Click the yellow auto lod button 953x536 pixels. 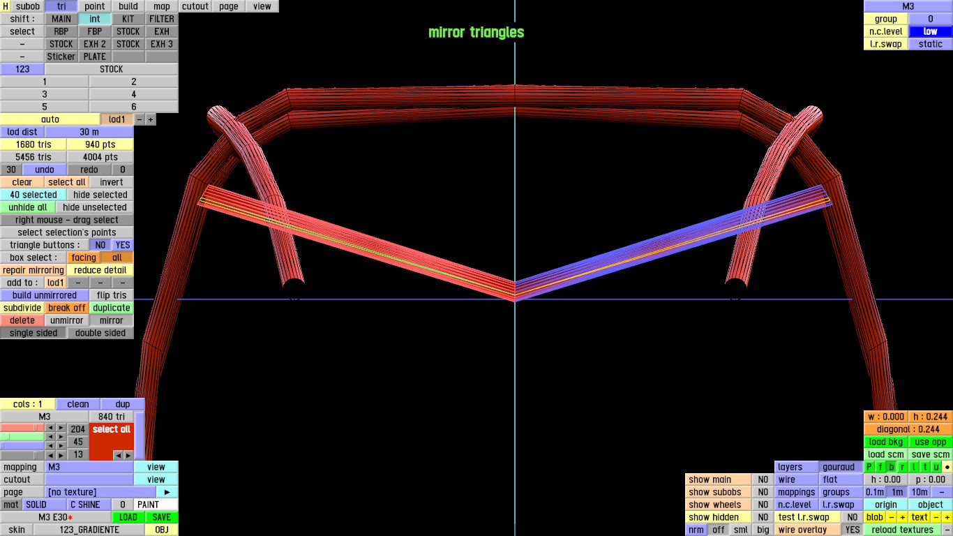[50, 119]
